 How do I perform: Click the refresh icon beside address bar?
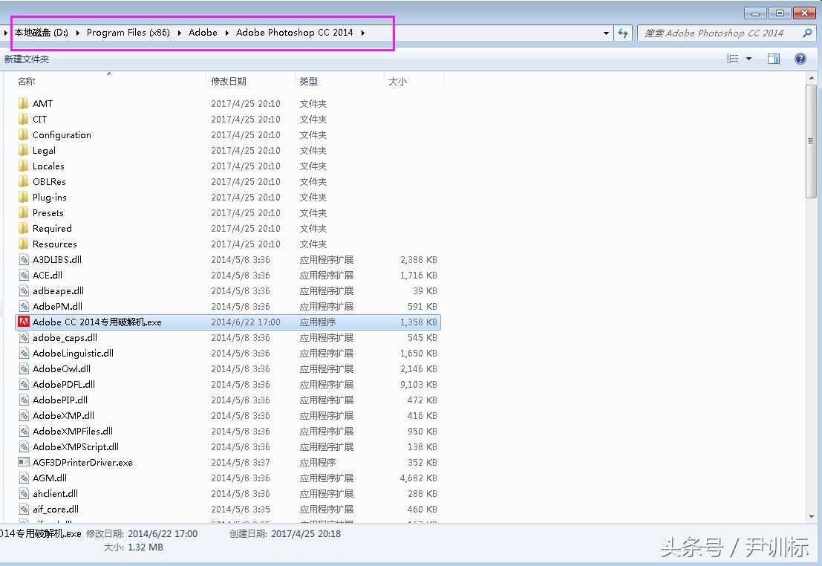(624, 33)
